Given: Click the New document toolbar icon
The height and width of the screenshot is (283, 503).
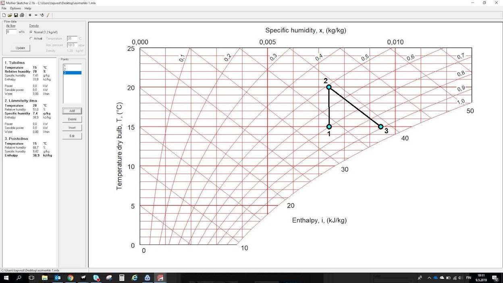Looking at the screenshot, I should 4,15.
